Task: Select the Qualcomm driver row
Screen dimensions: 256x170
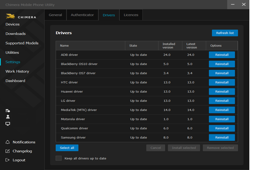Action: (x=74, y=128)
